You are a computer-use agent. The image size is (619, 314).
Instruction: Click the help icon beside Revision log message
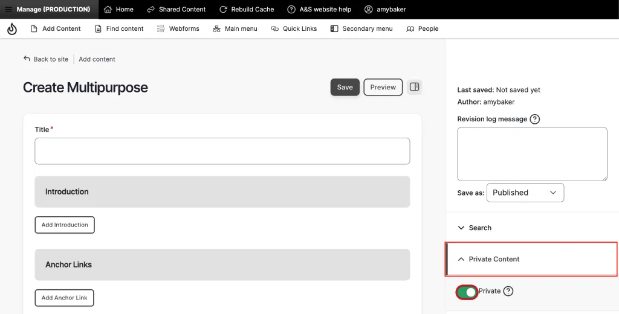[x=534, y=119]
